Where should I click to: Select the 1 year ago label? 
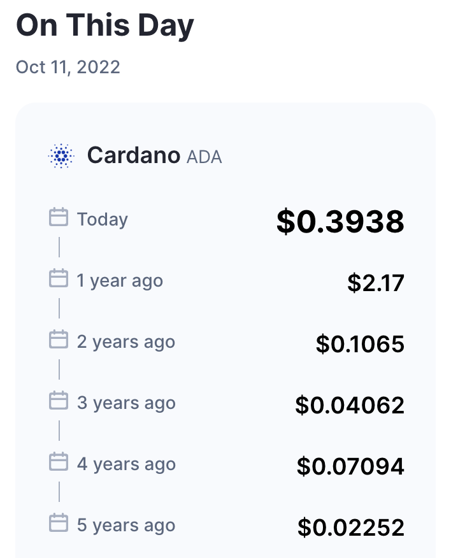tap(120, 281)
